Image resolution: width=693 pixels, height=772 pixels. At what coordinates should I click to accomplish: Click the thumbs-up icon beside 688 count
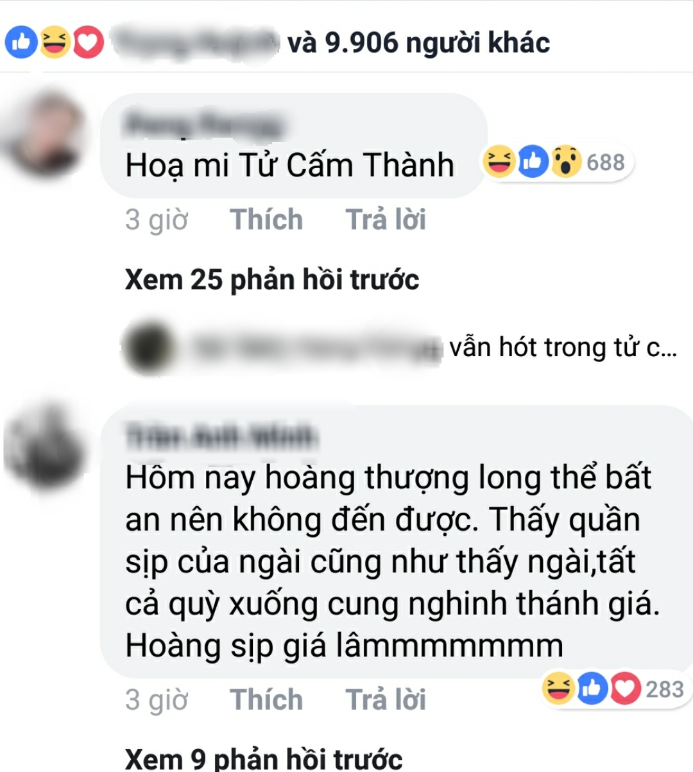pyautogui.click(x=533, y=162)
